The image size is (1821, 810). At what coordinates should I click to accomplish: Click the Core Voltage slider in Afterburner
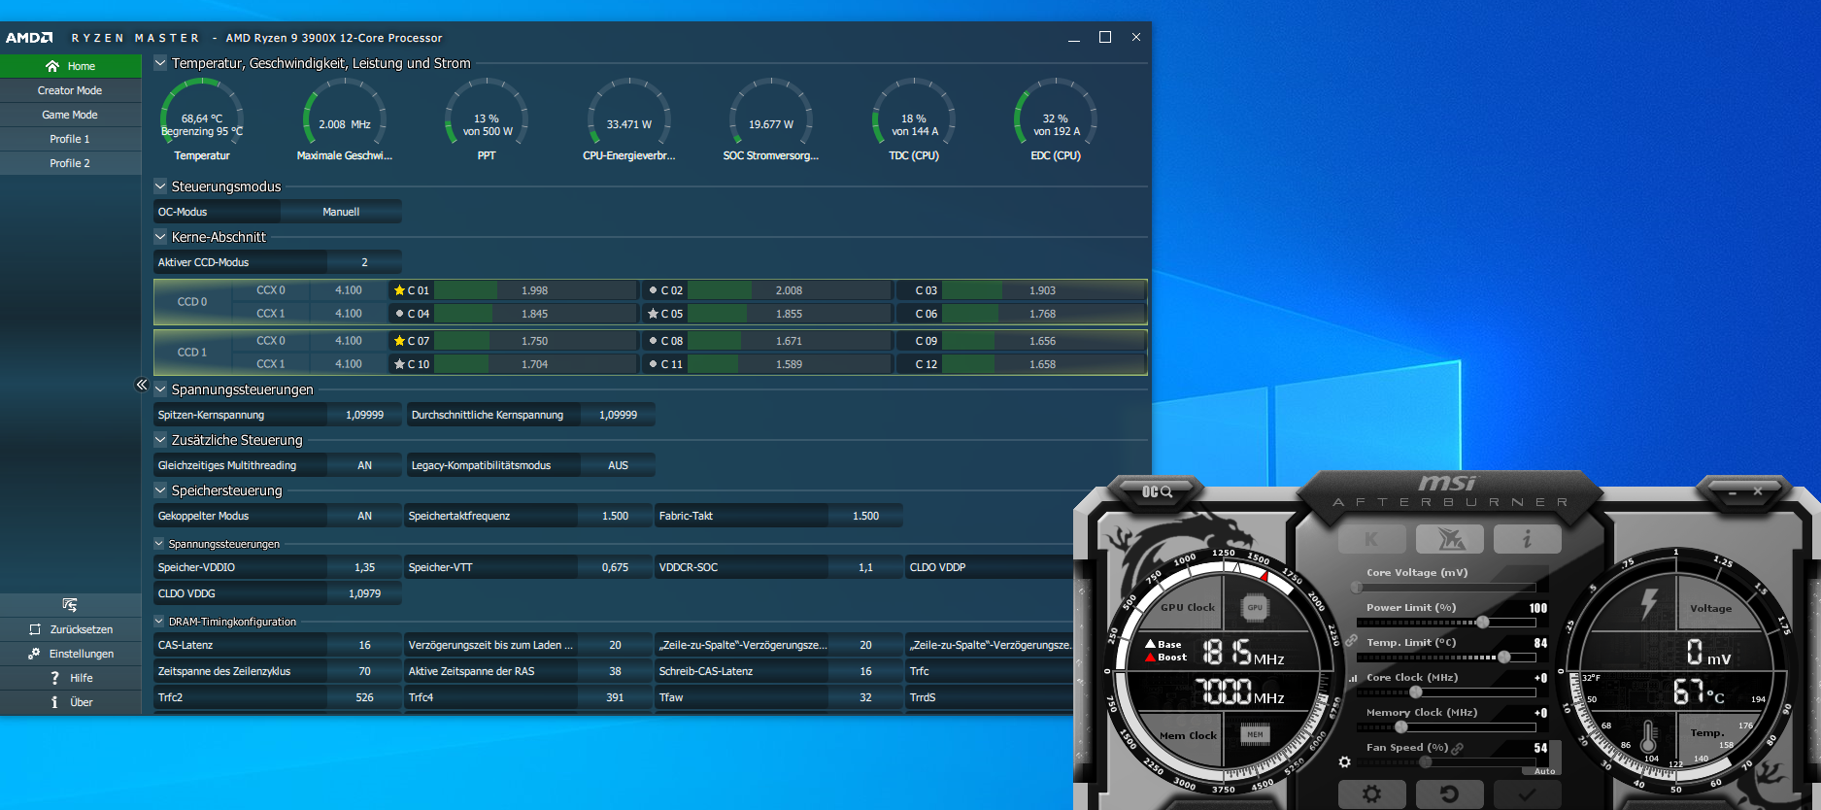point(1446,588)
